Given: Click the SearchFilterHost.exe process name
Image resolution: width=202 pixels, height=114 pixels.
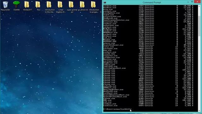Looking at the screenshot, I should 115,97.
